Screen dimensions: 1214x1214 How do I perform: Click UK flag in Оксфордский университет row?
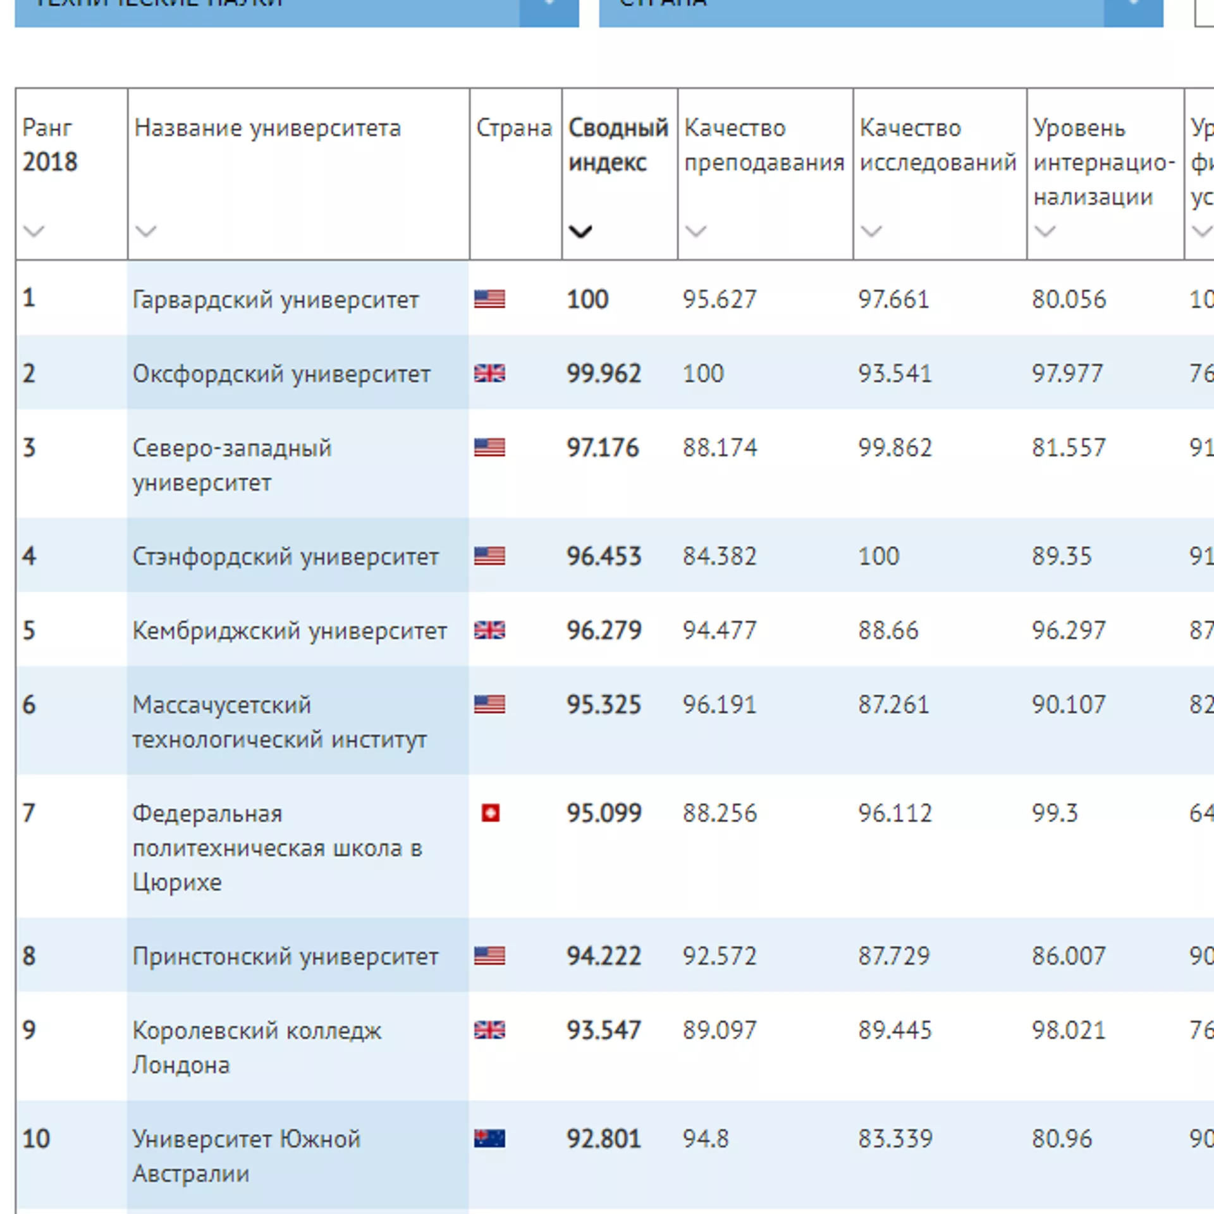(x=489, y=373)
